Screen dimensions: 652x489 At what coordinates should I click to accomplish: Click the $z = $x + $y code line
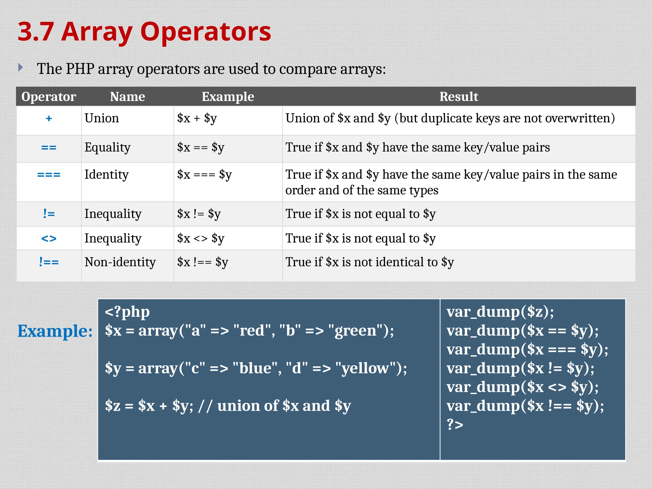point(228,406)
